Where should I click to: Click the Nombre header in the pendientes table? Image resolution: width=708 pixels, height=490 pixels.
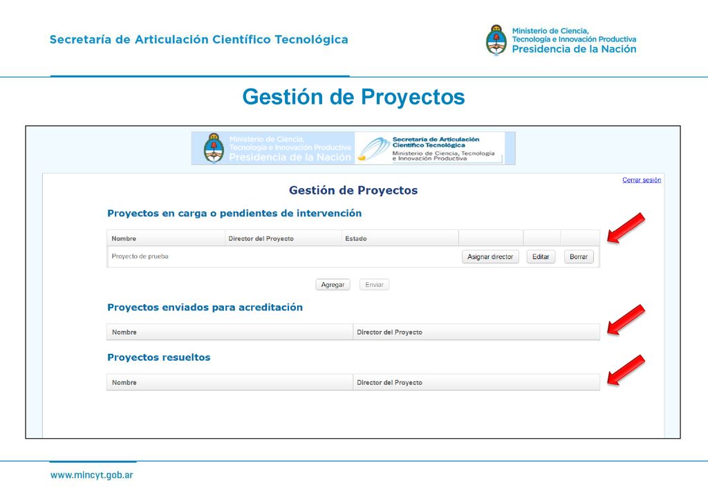(x=166, y=238)
